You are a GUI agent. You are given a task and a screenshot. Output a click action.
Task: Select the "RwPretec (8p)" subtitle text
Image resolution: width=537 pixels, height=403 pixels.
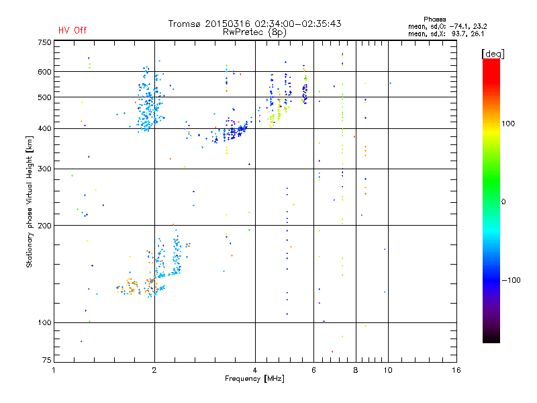pyautogui.click(x=254, y=32)
